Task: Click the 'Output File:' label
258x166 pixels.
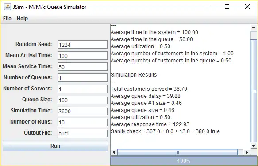Action: pos(38,133)
